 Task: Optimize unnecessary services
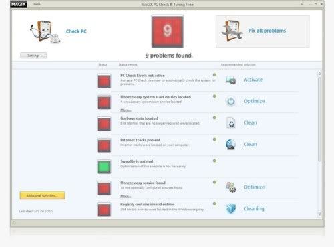click(x=255, y=187)
